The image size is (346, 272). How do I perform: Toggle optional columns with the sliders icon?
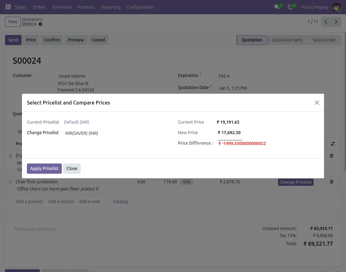[x=333, y=144]
